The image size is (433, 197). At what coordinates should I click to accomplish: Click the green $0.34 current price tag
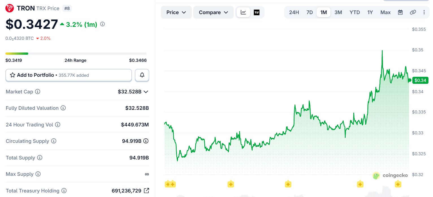click(420, 80)
